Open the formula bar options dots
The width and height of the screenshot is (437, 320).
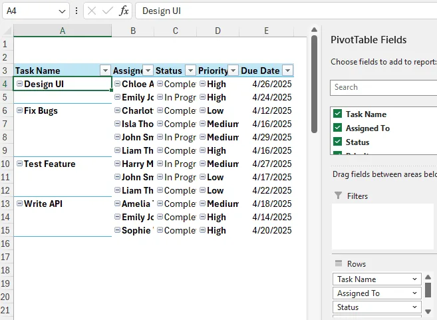(x=76, y=11)
